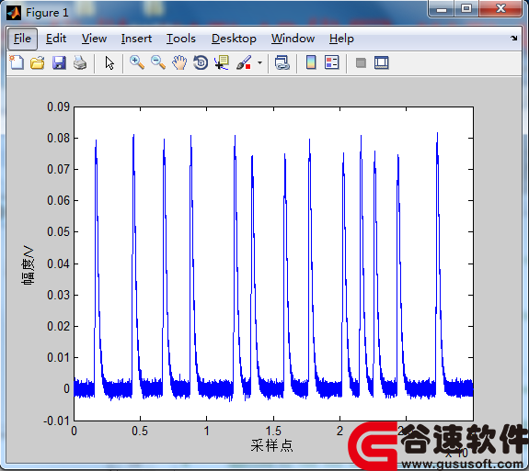Click the x-axis tick label 0.5

pyautogui.click(x=140, y=432)
